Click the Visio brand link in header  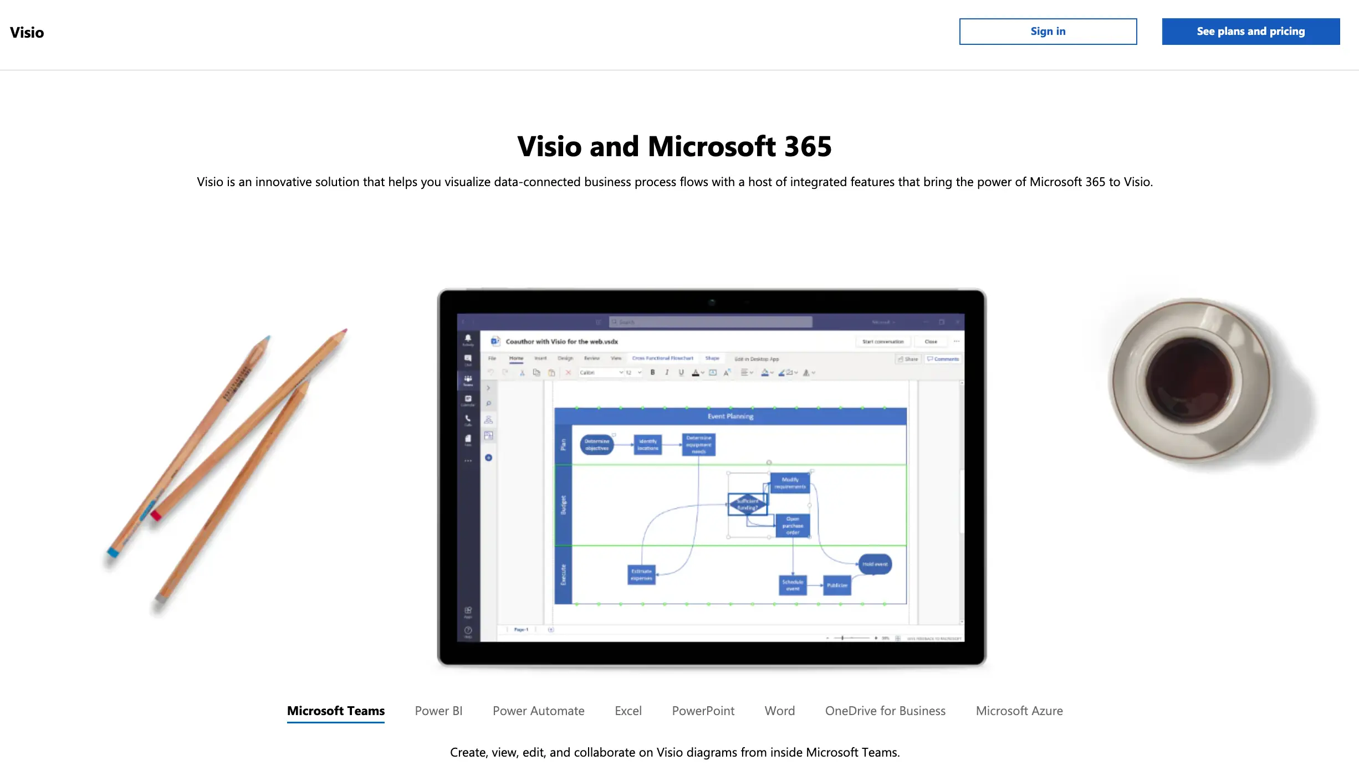(27, 33)
